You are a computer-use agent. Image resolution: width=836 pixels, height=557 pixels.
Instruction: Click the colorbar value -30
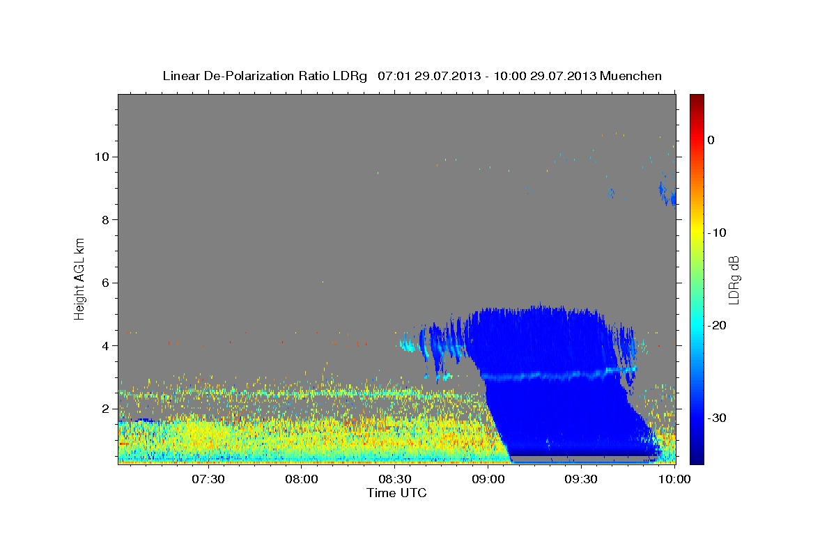717,418
